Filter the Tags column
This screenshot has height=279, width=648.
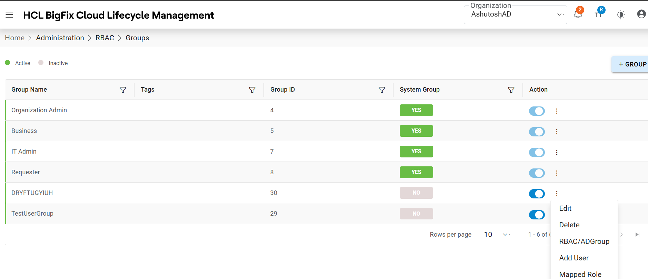(252, 90)
